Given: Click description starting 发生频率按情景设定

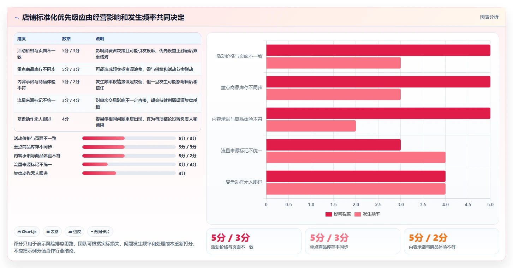Looking at the screenshot, I should 147,85.
